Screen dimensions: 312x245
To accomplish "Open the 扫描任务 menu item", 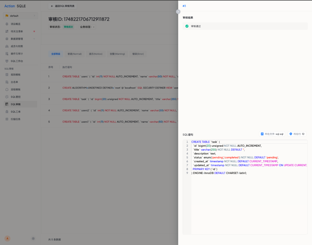I will [20, 119].
